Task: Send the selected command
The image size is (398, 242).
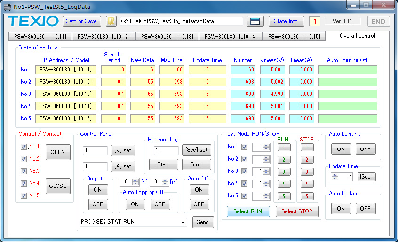Action: pyautogui.click(x=203, y=222)
